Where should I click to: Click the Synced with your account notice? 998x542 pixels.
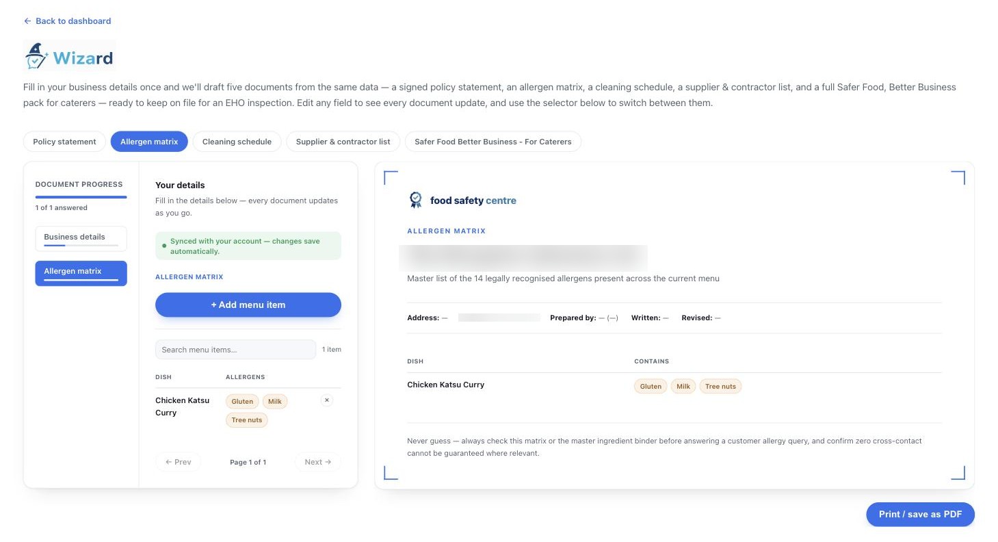(x=248, y=246)
